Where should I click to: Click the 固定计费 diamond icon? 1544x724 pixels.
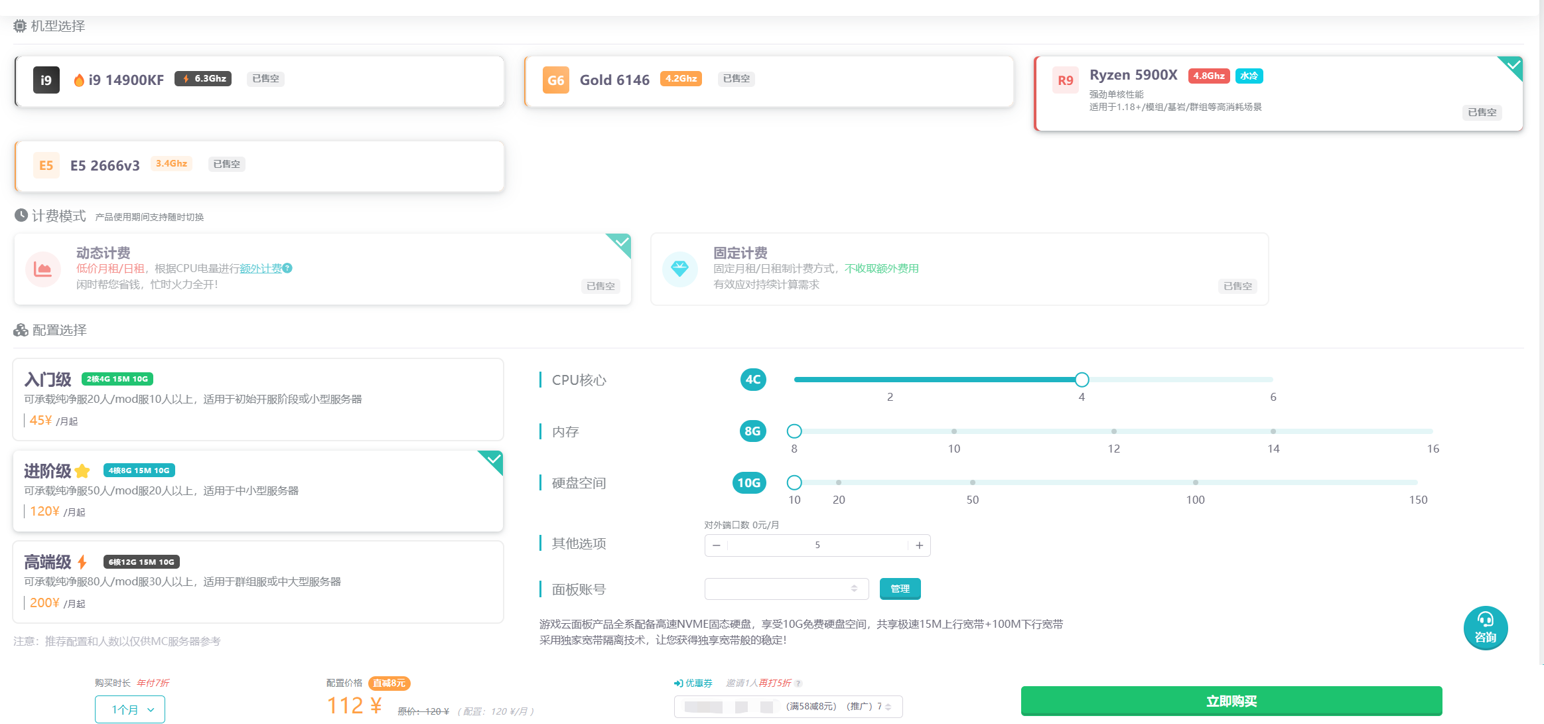pos(679,269)
